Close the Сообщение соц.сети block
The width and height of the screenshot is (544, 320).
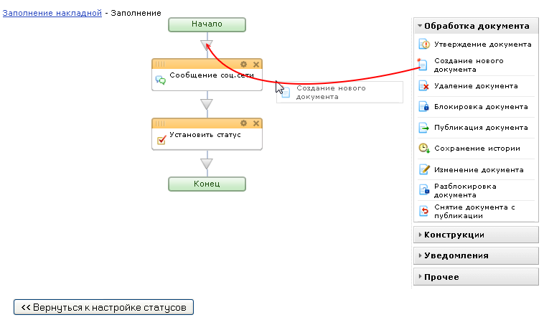coord(256,64)
